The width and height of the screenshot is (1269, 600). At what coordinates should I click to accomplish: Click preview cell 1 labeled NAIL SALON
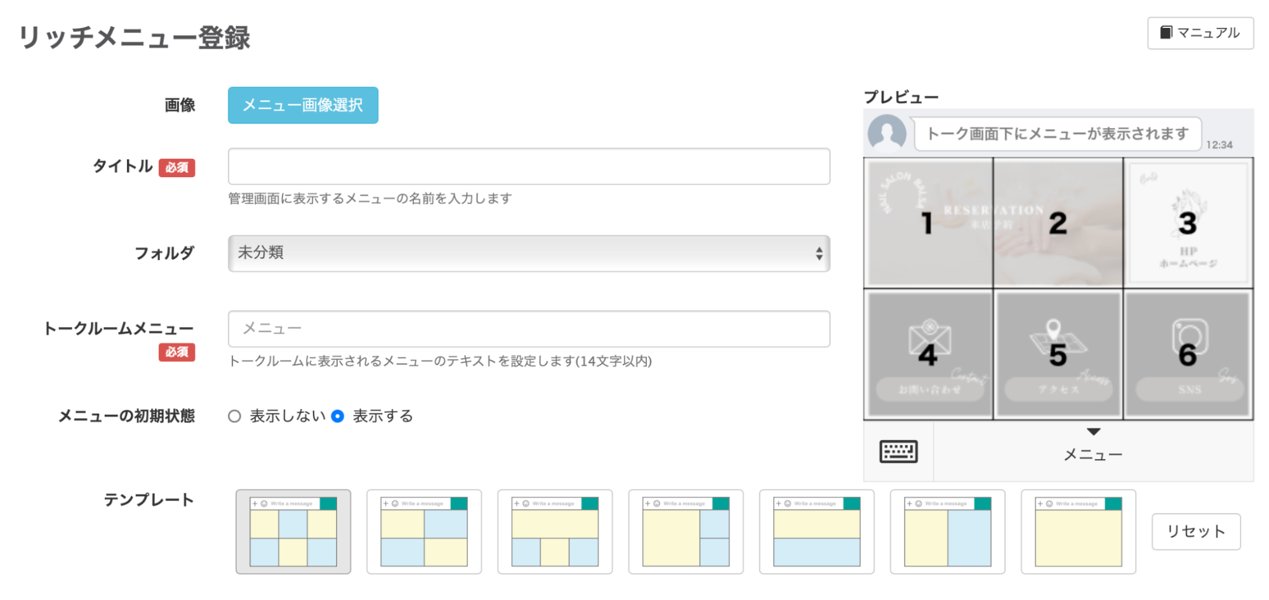[x=927, y=222]
